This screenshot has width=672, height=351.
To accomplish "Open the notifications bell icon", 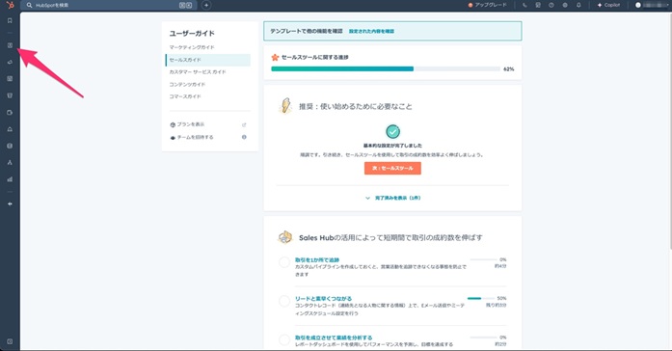I will click(578, 5).
